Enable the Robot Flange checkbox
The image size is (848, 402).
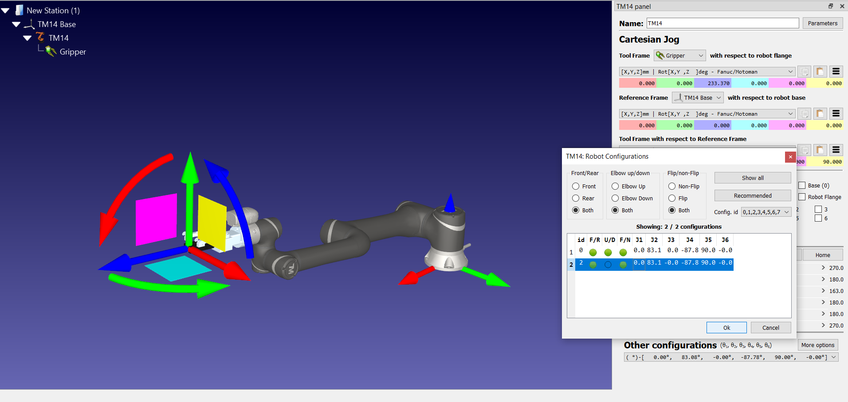(802, 197)
